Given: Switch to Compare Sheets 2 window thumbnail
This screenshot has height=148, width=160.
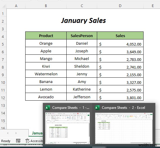Looking at the screenshot, I should pos(124,128).
